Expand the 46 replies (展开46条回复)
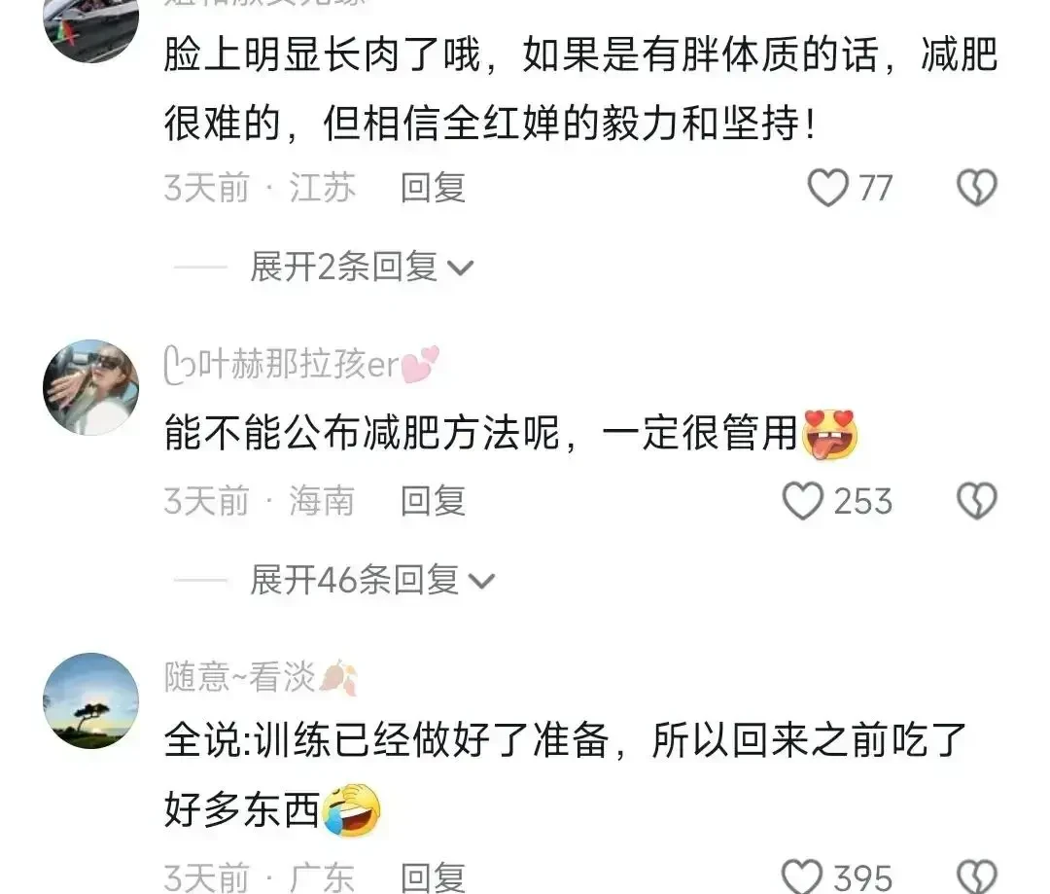 pos(372,581)
